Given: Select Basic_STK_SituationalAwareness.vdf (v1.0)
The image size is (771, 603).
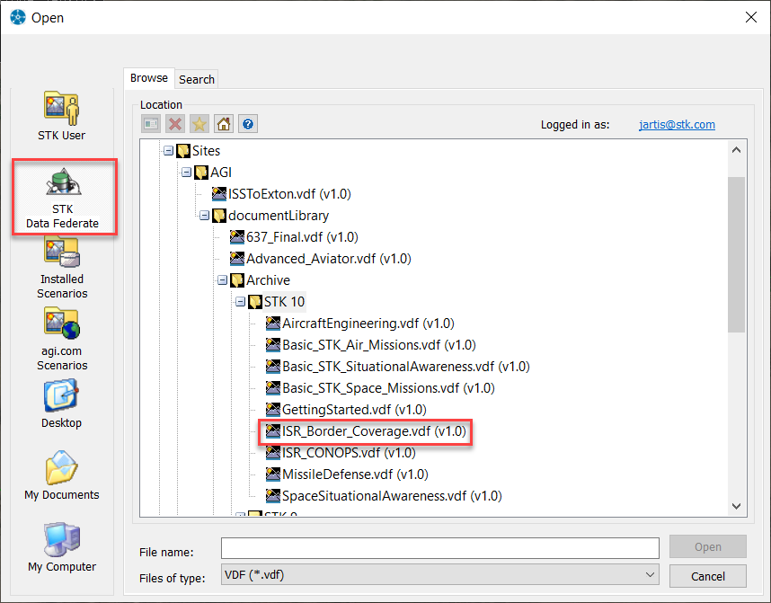Looking at the screenshot, I should [405, 367].
